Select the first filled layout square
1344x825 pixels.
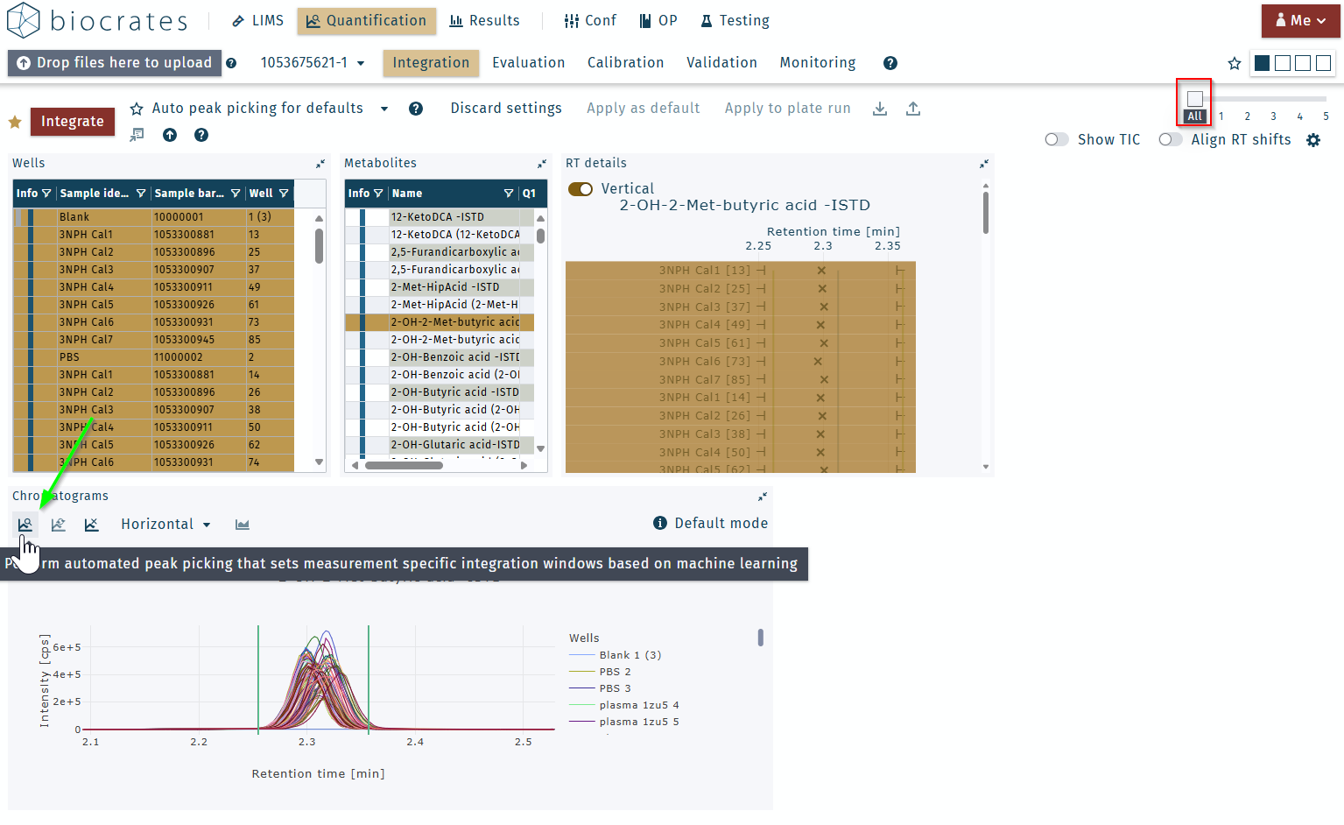(1263, 63)
